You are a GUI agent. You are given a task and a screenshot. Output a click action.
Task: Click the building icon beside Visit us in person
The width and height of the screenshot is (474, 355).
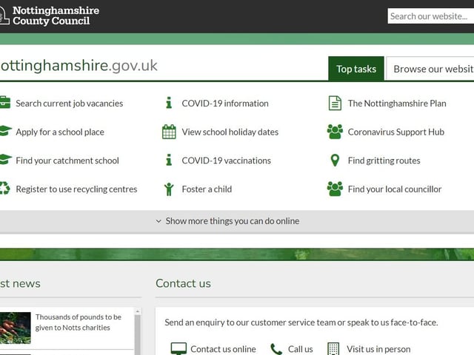[333, 348]
